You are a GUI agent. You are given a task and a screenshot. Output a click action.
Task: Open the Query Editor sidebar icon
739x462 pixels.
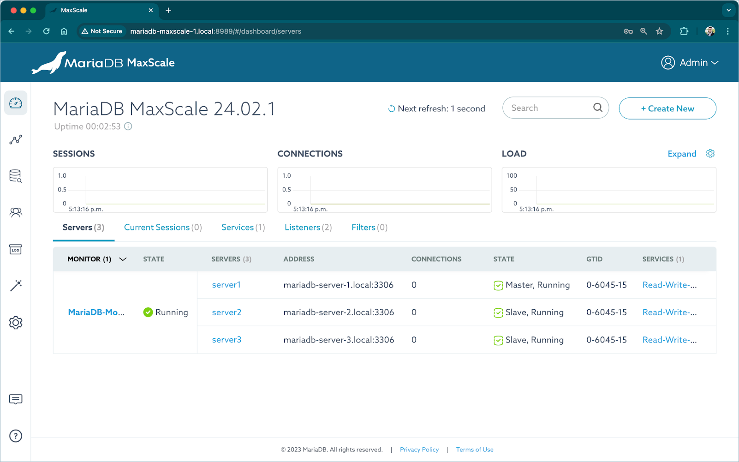16,176
